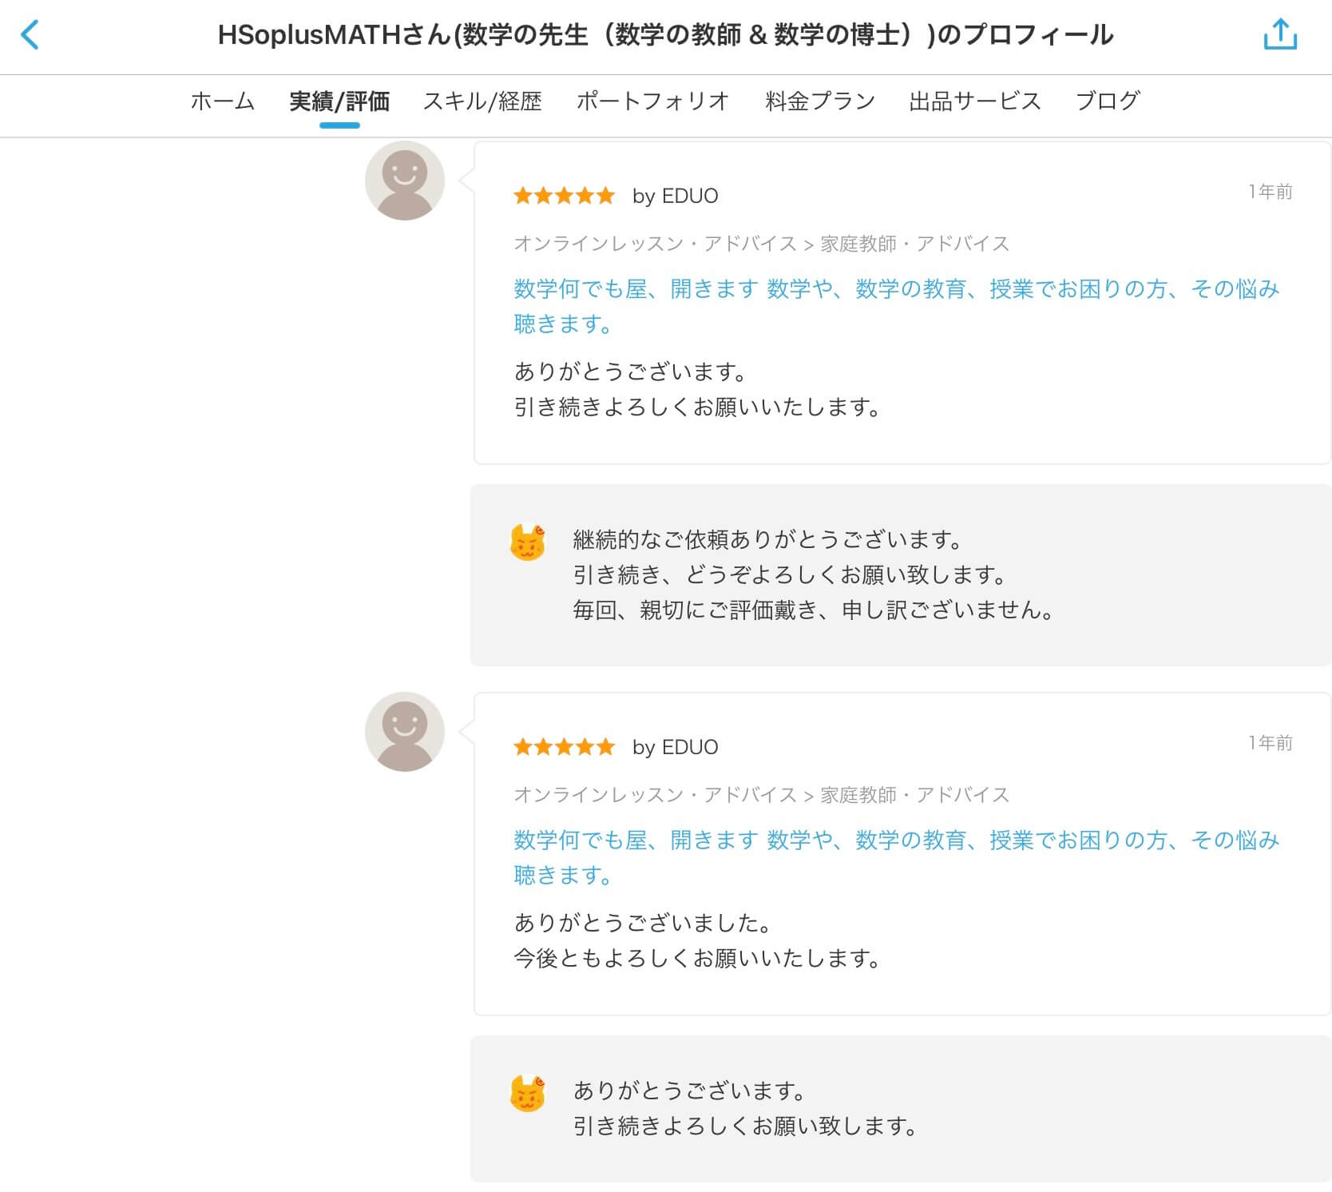The image size is (1332, 1192).
Task: Click 'by EDUO' name in second review
Action: [675, 747]
